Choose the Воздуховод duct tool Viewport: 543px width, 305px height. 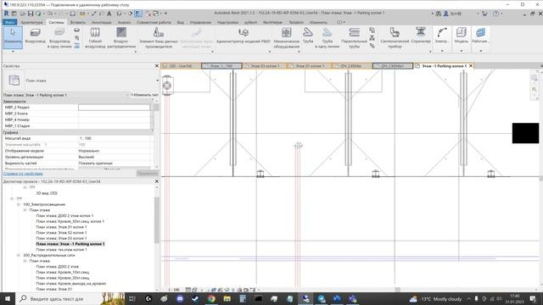[x=35, y=36]
